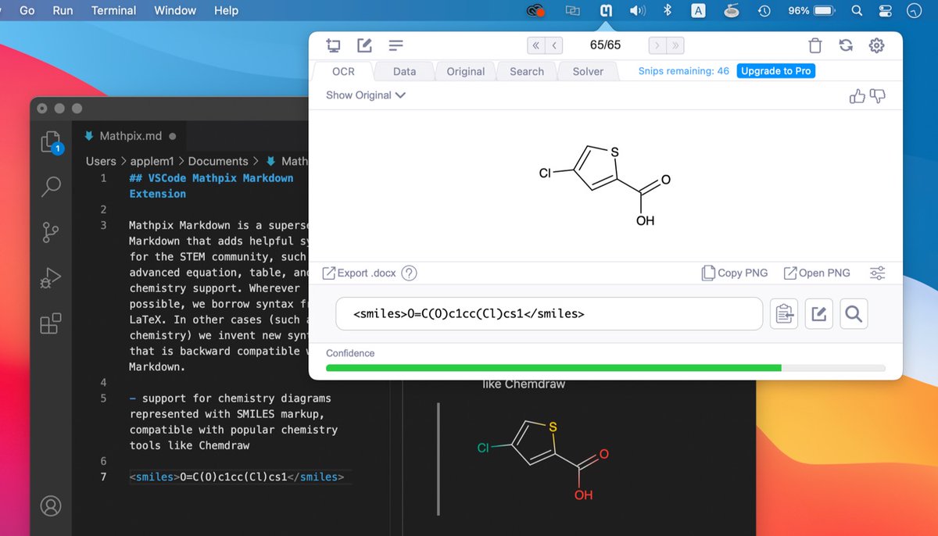Switch to the Search tab
Image resolution: width=938 pixels, height=536 pixels.
[x=527, y=71]
